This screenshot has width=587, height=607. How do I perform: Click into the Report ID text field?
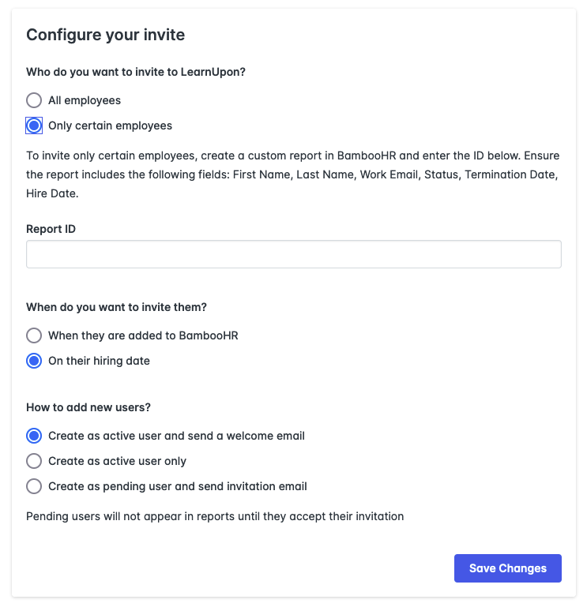coord(293,254)
